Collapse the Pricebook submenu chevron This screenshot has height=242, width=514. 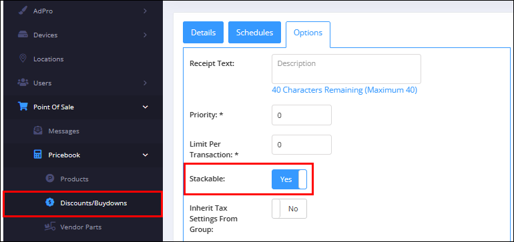(x=146, y=155)
